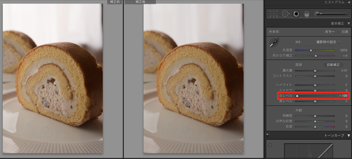352x159 pixels.
Task: Open the WB 撮影時の設定 preset dropdown
Action: point(326,42)
